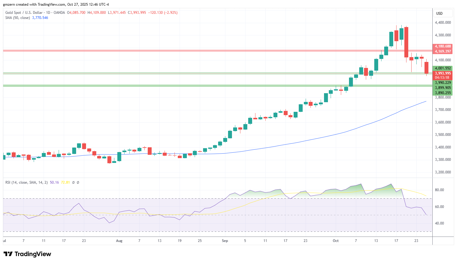Click the green 3,890.255 price tag

(x=443, y=93)
